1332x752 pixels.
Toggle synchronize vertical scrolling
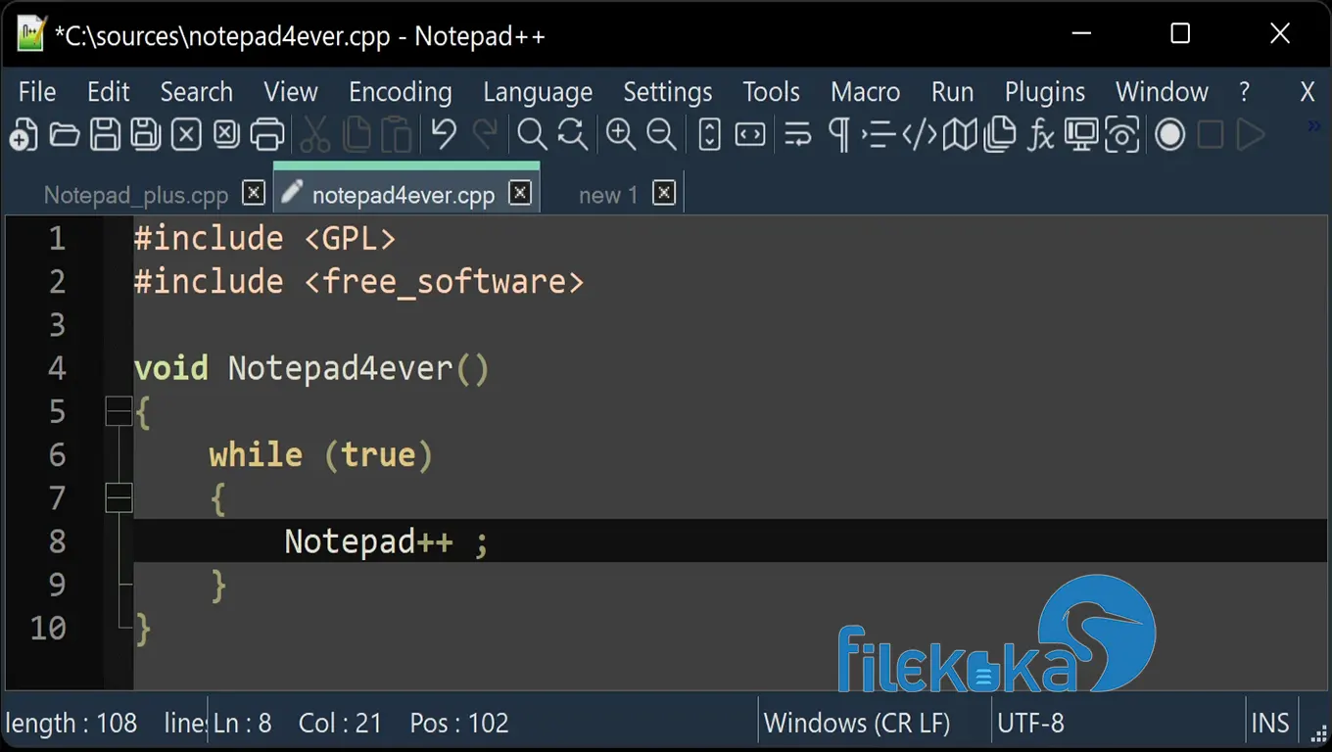point(710,134)
